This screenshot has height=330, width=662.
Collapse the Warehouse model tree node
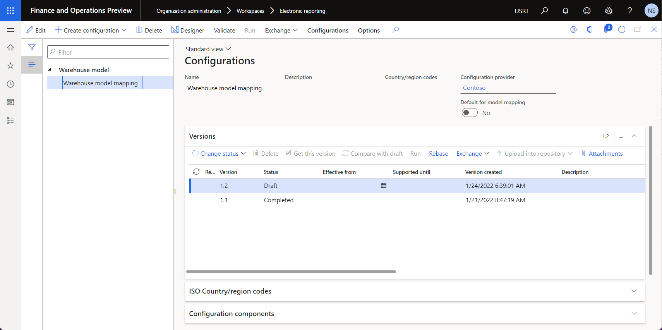click(x=50, y=70)
